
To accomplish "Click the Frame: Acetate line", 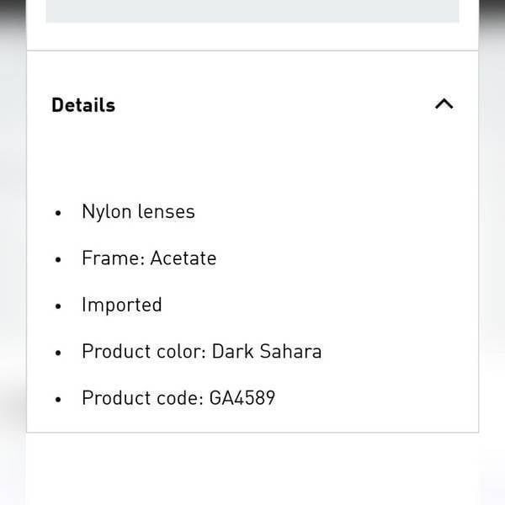I will coord(149,258).
